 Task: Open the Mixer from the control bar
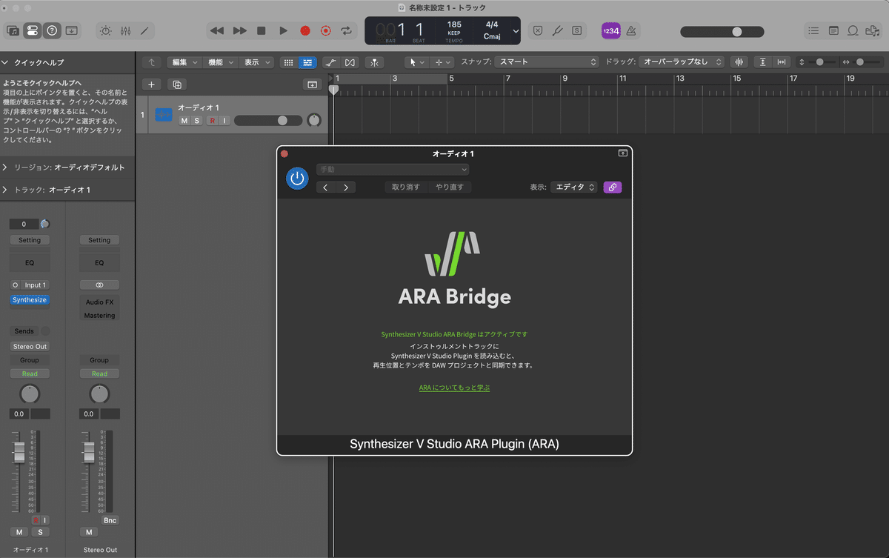coord(125,30)
